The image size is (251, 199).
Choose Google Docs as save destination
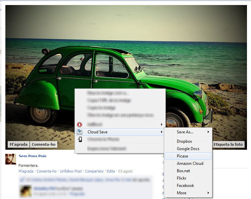click(x=188, y=149)
